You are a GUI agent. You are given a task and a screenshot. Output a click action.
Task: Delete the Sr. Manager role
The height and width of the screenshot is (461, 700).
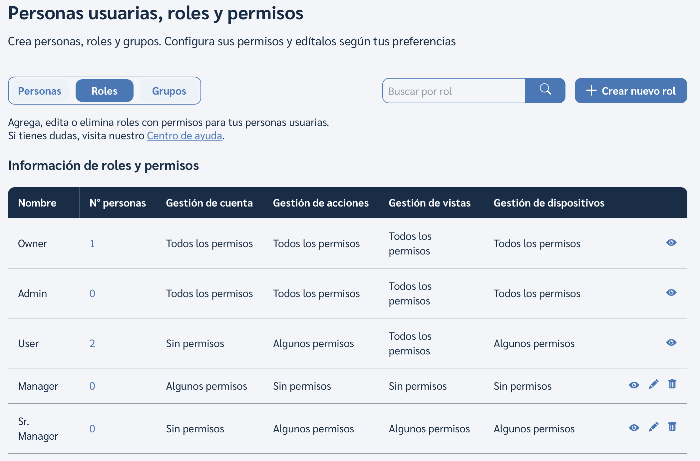(672, 427)
